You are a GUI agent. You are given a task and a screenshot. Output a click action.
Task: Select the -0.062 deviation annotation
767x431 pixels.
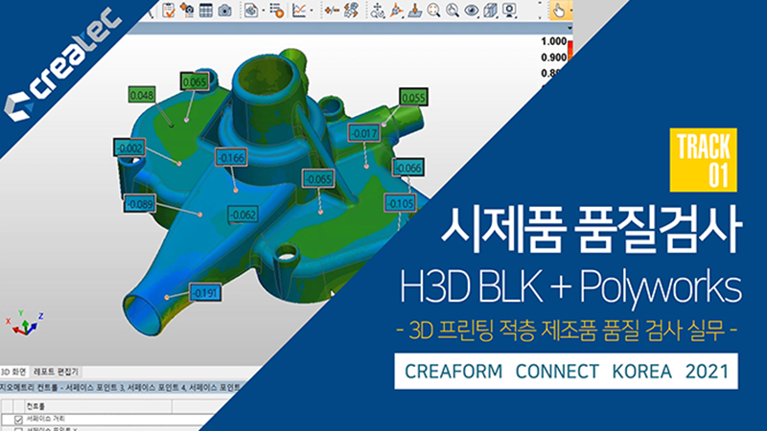[x=244, y=215]
